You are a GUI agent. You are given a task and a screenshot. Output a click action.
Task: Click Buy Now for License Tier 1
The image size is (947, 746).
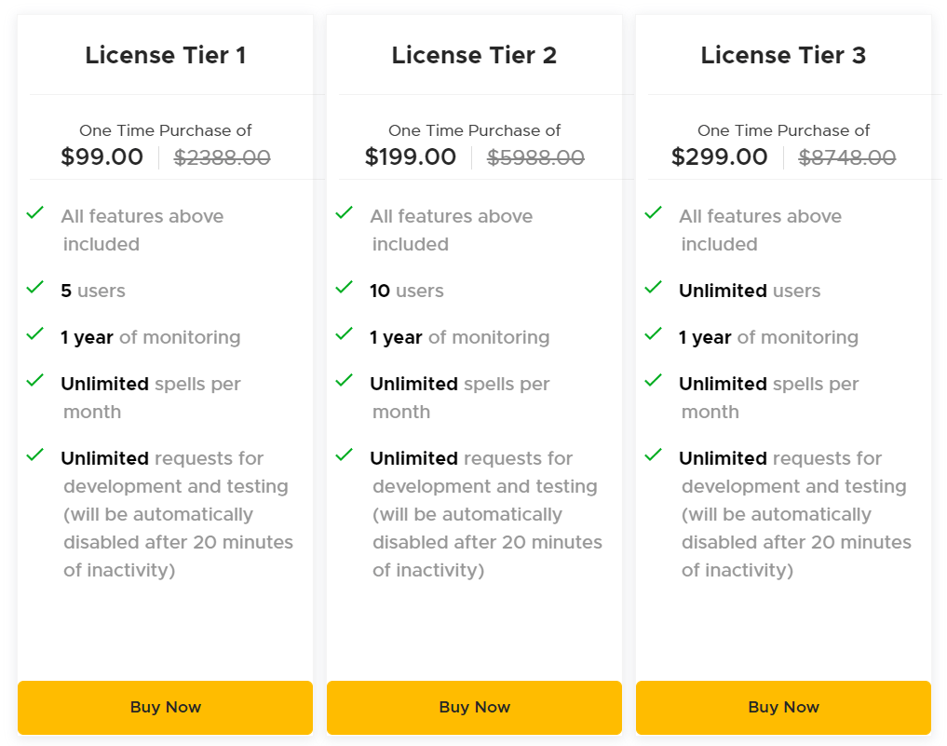tap(165, 707)
